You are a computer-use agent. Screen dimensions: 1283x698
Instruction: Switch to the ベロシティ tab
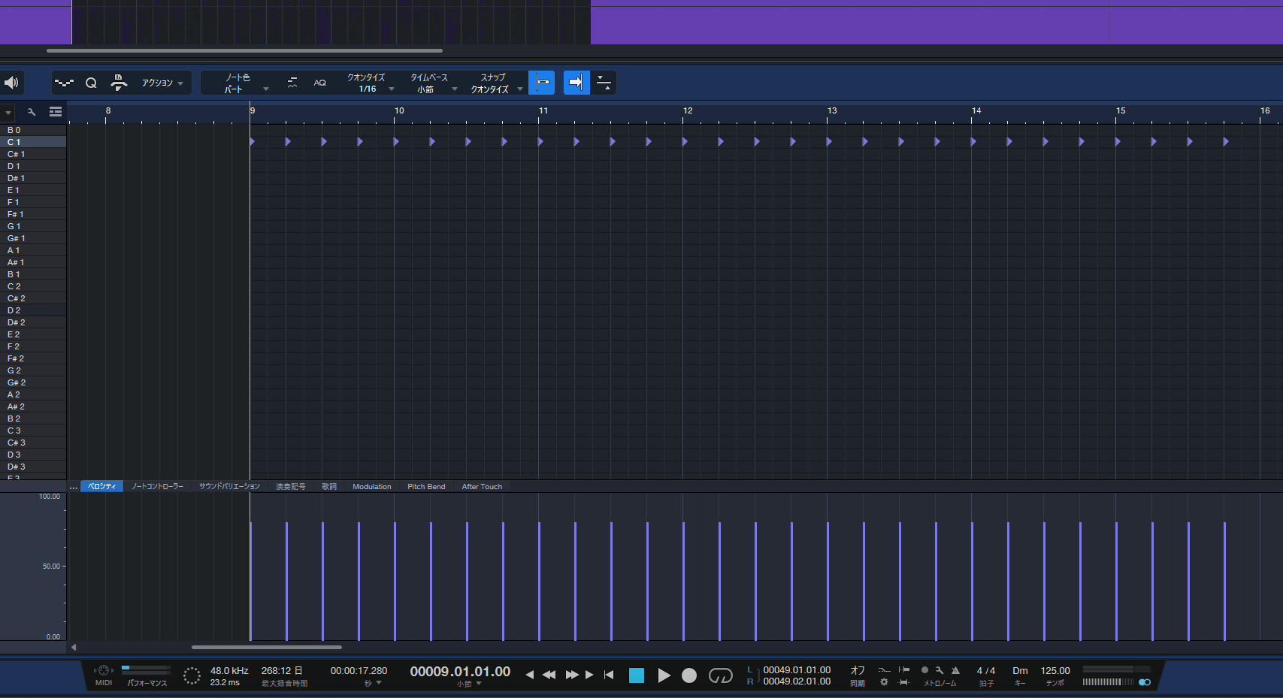point(101,487)
